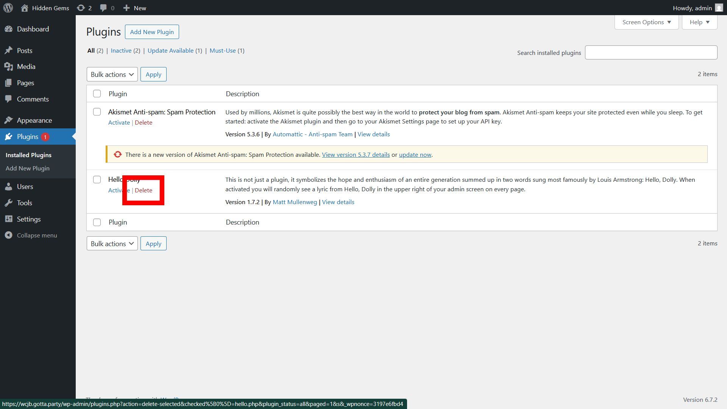The width and height of the screenshot is (727, 409).
Task: Click the red update badge on Plugins
Action: pyautogui.click(x=45, y=137)
